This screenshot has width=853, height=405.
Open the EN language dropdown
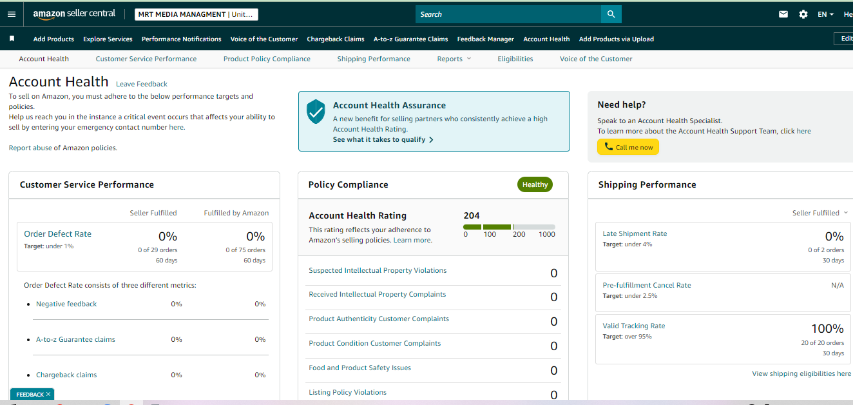point(825,14)
